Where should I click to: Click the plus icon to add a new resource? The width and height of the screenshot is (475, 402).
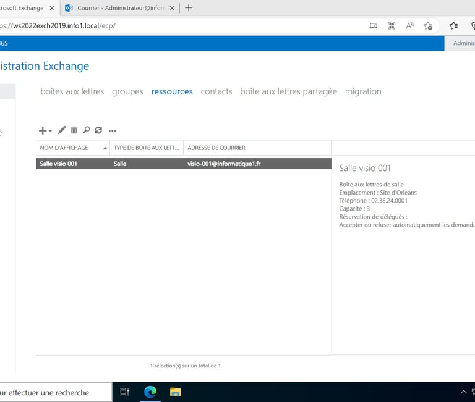coord(43,131)
